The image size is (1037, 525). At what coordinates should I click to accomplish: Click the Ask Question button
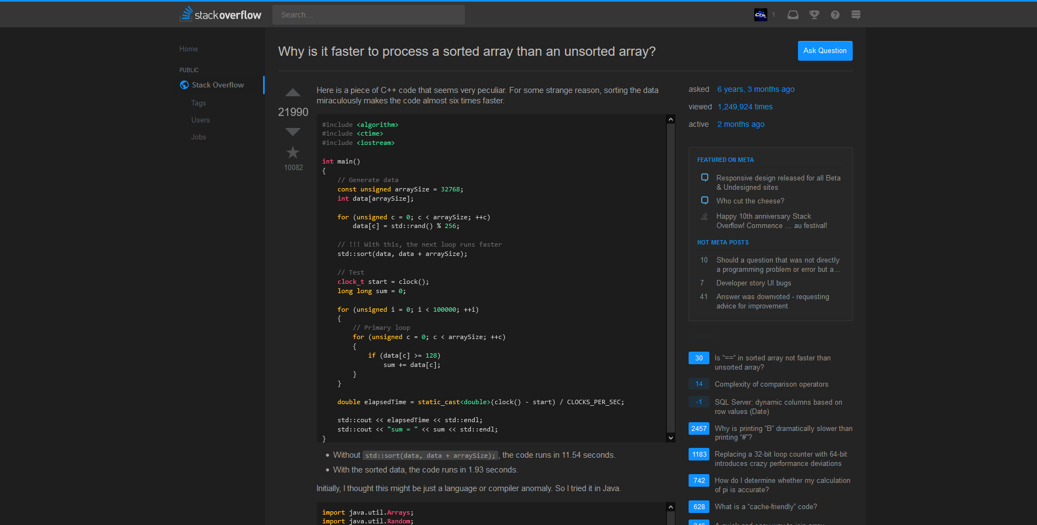pyautogui.click(x=825, y=50)
